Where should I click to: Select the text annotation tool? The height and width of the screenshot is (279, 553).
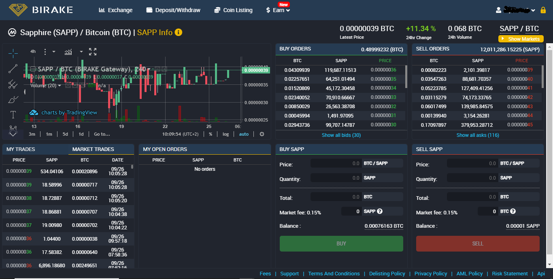[x=13, y=115]
